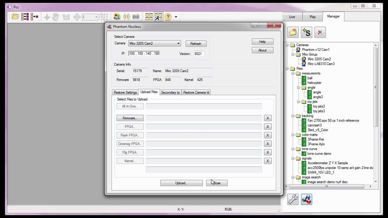The height and width of the screenshot is (218, 388).
Task: Select SAM4_10V LED_1 signal file
Action: click(x=321, y=173)
